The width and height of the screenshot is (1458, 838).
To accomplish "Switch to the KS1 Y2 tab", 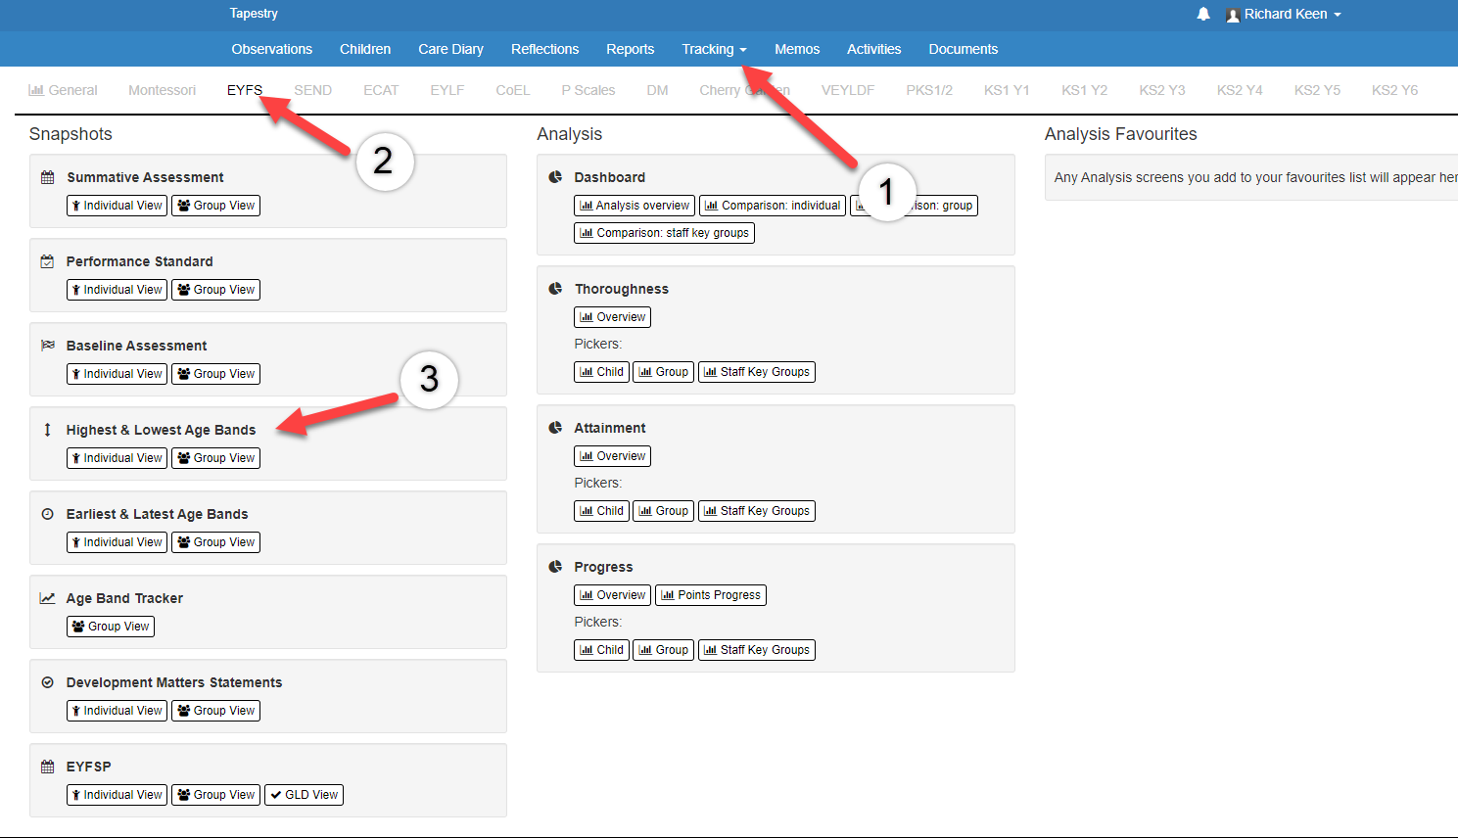I will point(1084,90).
